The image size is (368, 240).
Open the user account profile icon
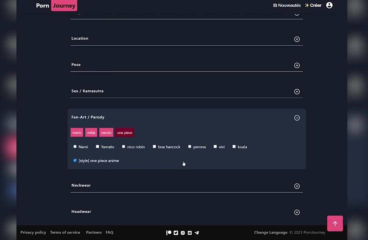(x=329, y=5)
